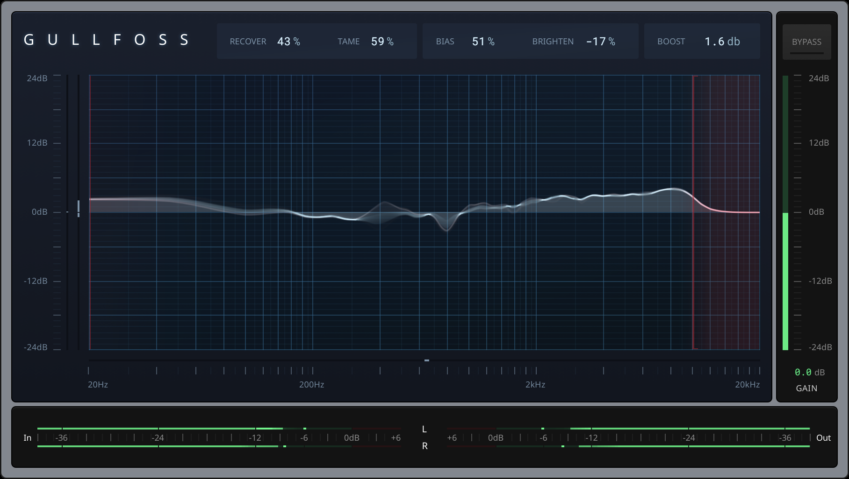This screenshot has height=479, width=849.
Task: Click the right gain scale -12dB label
Action: (820, 281)
